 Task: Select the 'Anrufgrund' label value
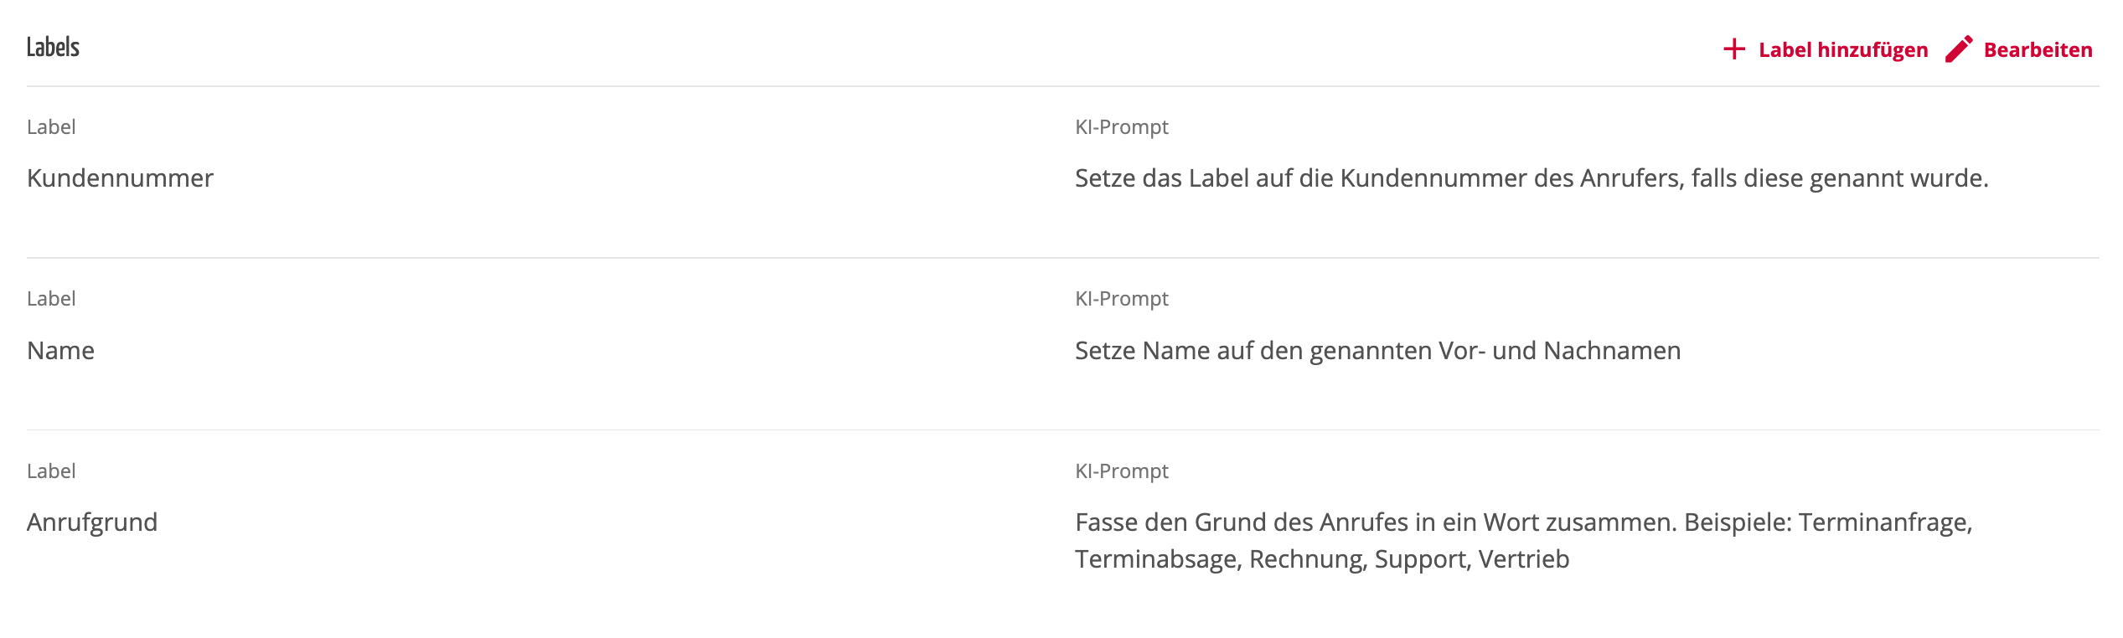point(92,522)
